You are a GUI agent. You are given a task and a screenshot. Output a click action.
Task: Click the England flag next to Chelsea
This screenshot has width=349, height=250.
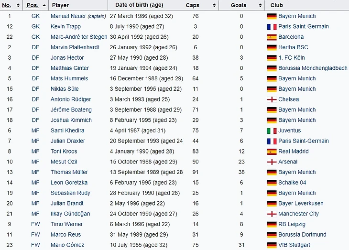(x=272, y=99)
